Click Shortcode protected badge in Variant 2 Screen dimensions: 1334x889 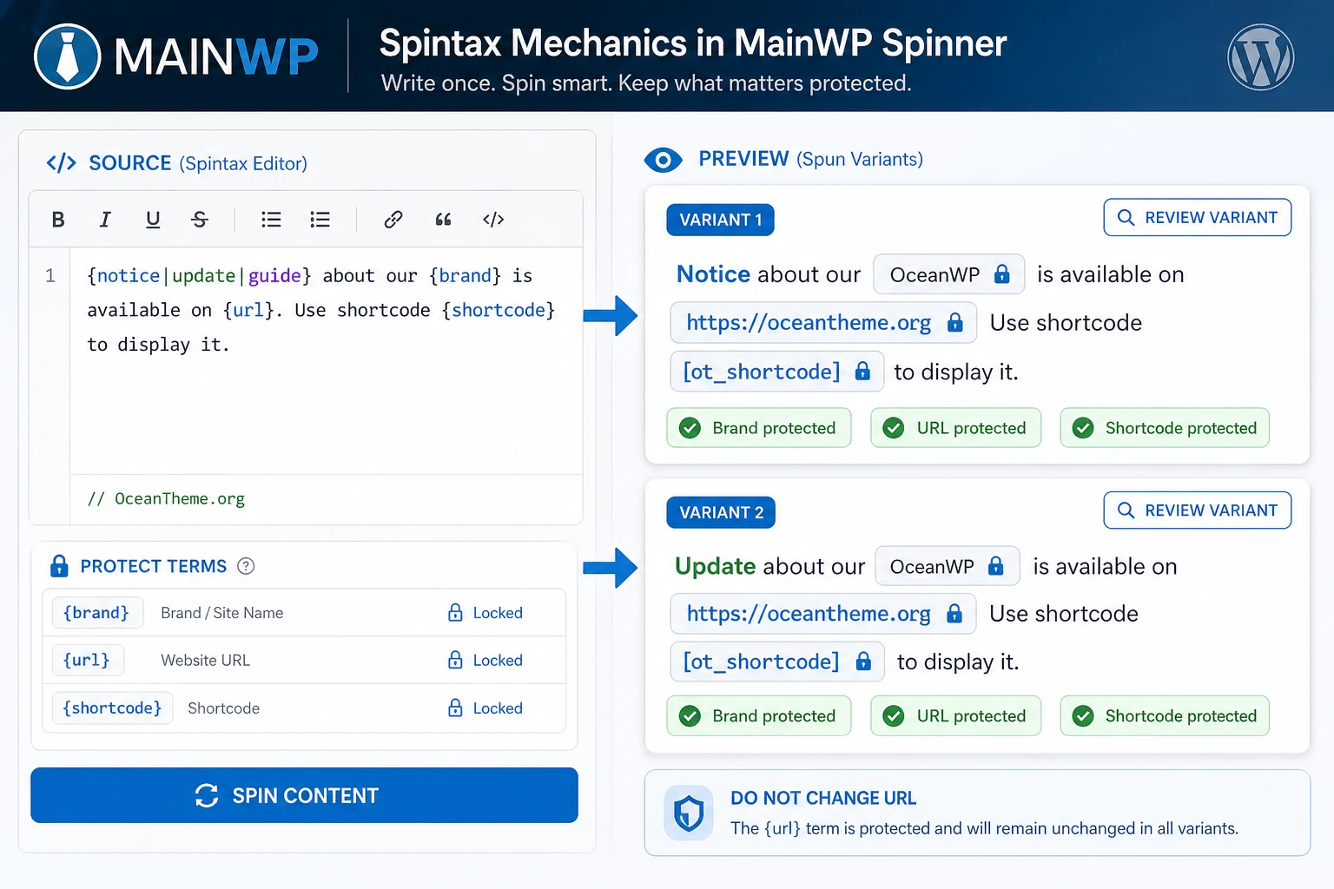click(x=1165, y=716)
